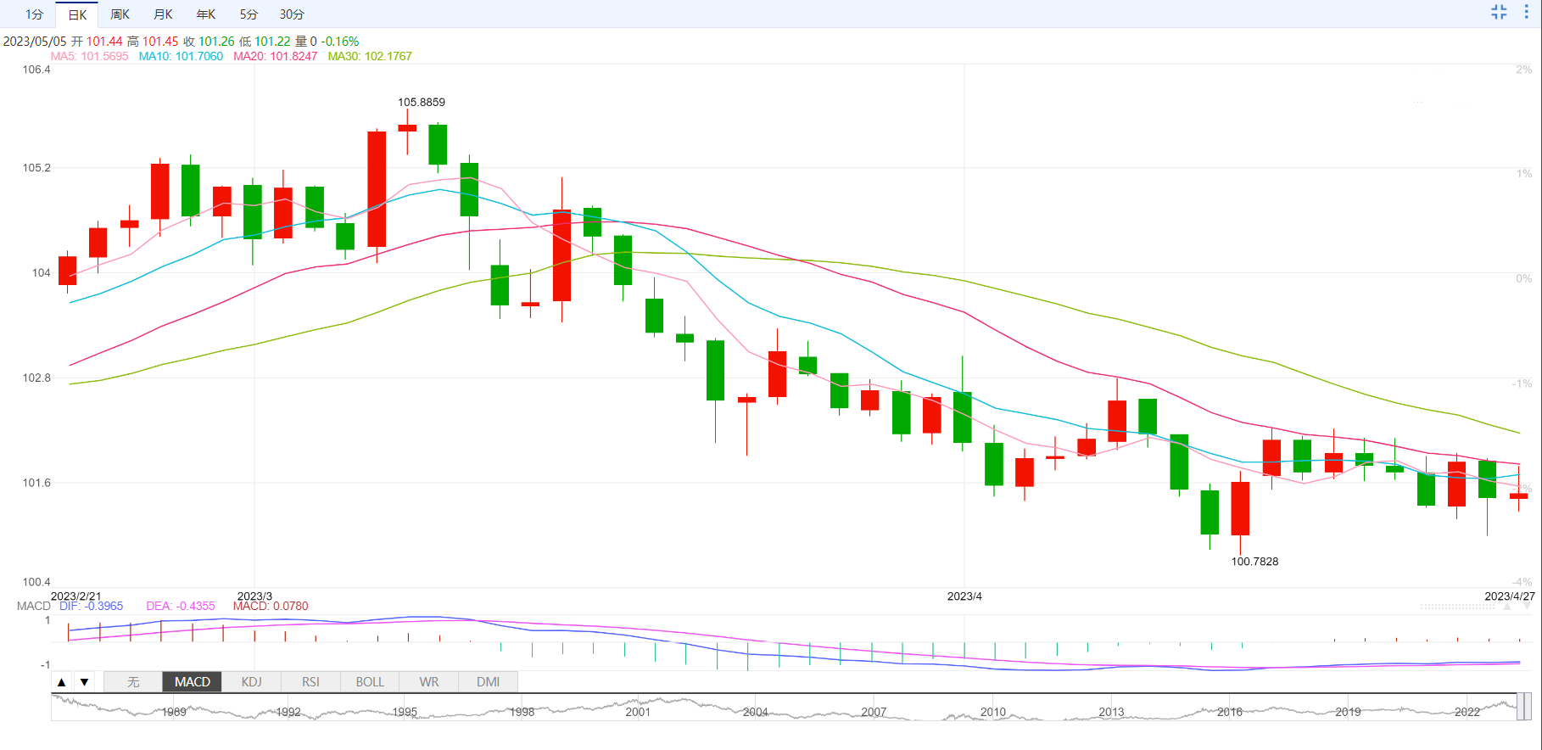Click the 2019 area on overview timeline
Image resolution: width=1542 pixels, height=750 pixels.
click(1348, 712)
